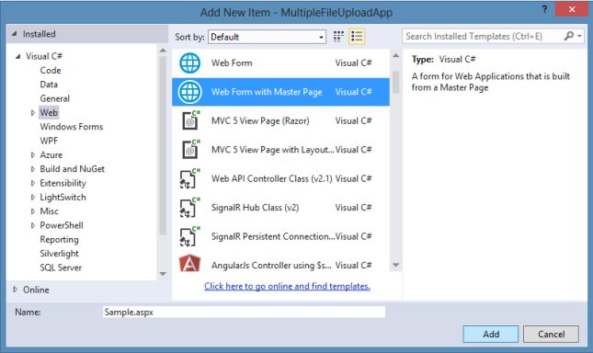This screenshot has height=353, width=593.
Task: Click the Name field containing Sample.aspx
Action: (x=244, y=313)
